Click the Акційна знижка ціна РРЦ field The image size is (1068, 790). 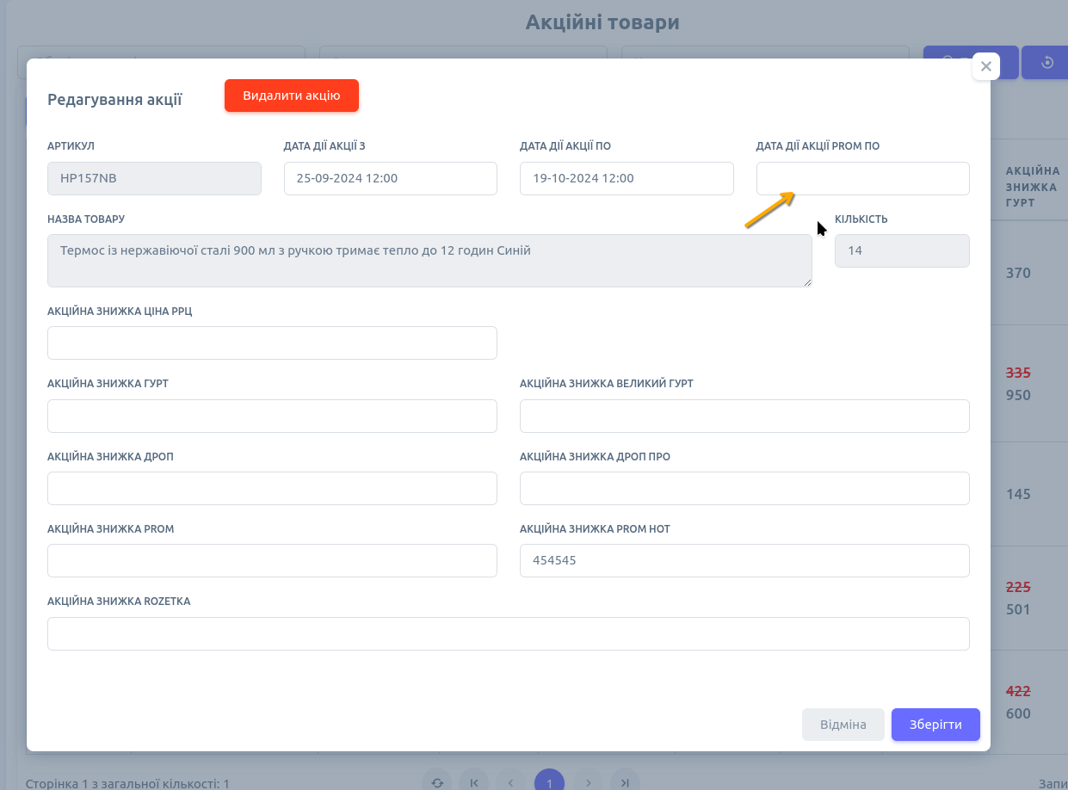[x=272, y=343]
